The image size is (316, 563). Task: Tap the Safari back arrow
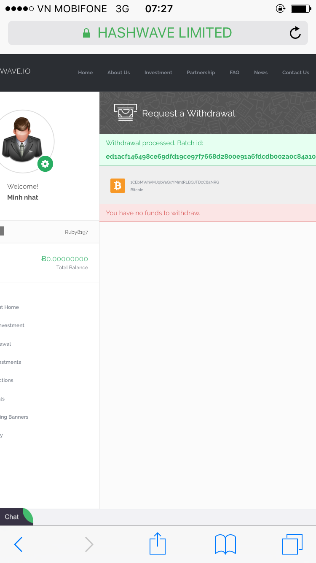18,544
